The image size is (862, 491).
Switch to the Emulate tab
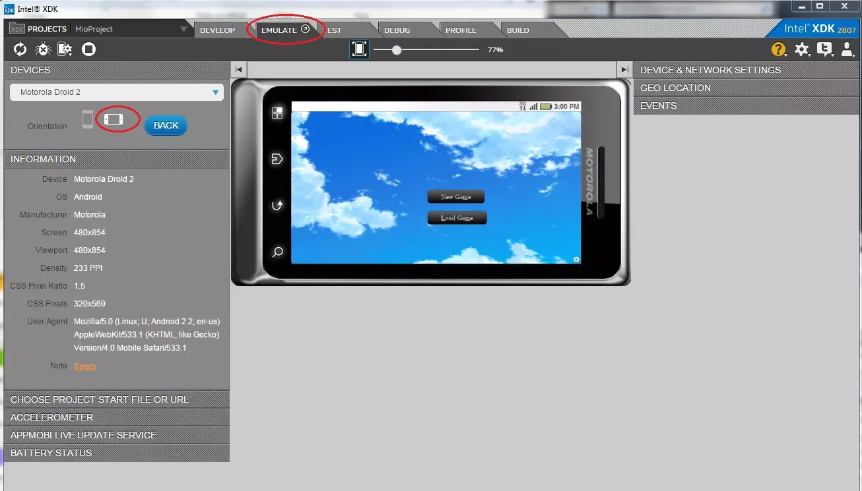click(x=285, y=30)
